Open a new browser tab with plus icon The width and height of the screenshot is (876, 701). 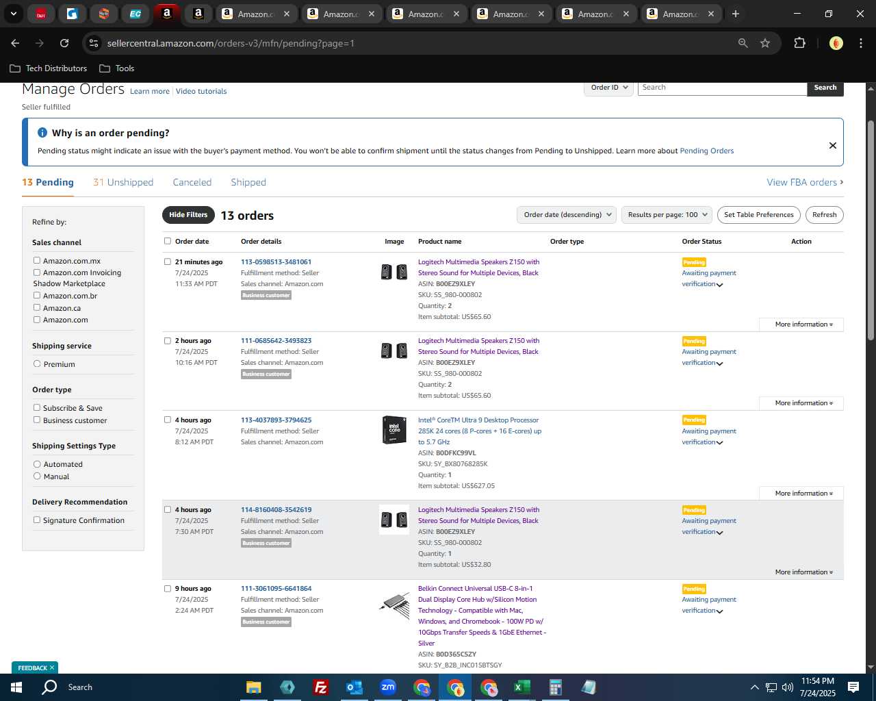pyautogui.click(x=736, y=14)
